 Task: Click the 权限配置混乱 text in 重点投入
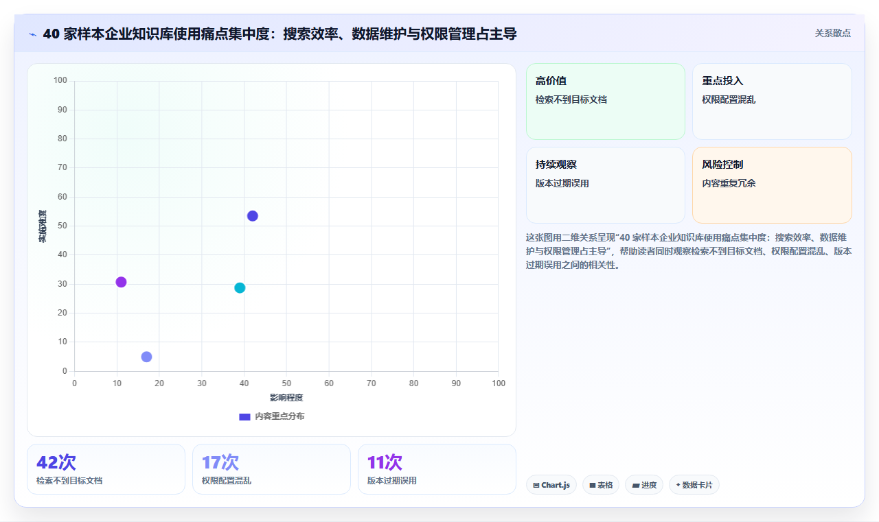tap(729, 100)
